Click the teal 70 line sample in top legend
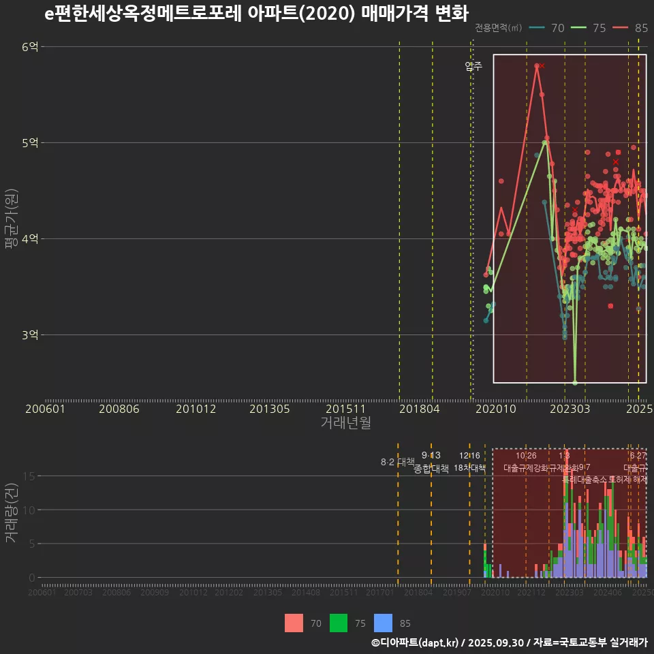Viewport: 654px width, 654px height. (x=538, y=28)
